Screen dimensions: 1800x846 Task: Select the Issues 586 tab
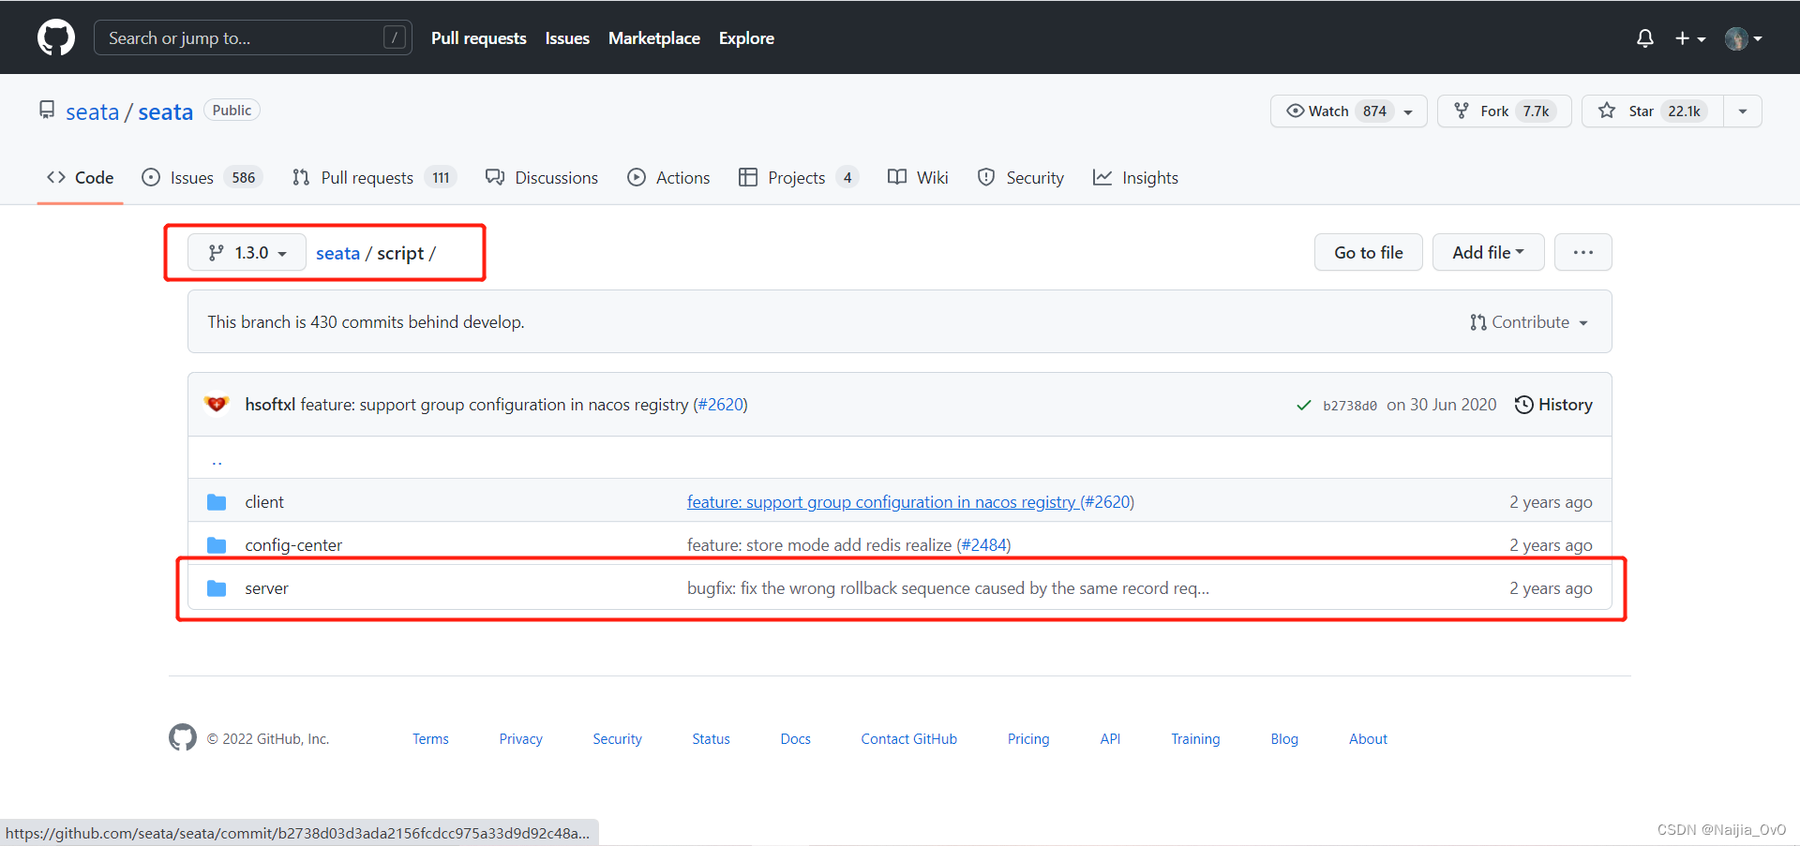pos(202,177)
